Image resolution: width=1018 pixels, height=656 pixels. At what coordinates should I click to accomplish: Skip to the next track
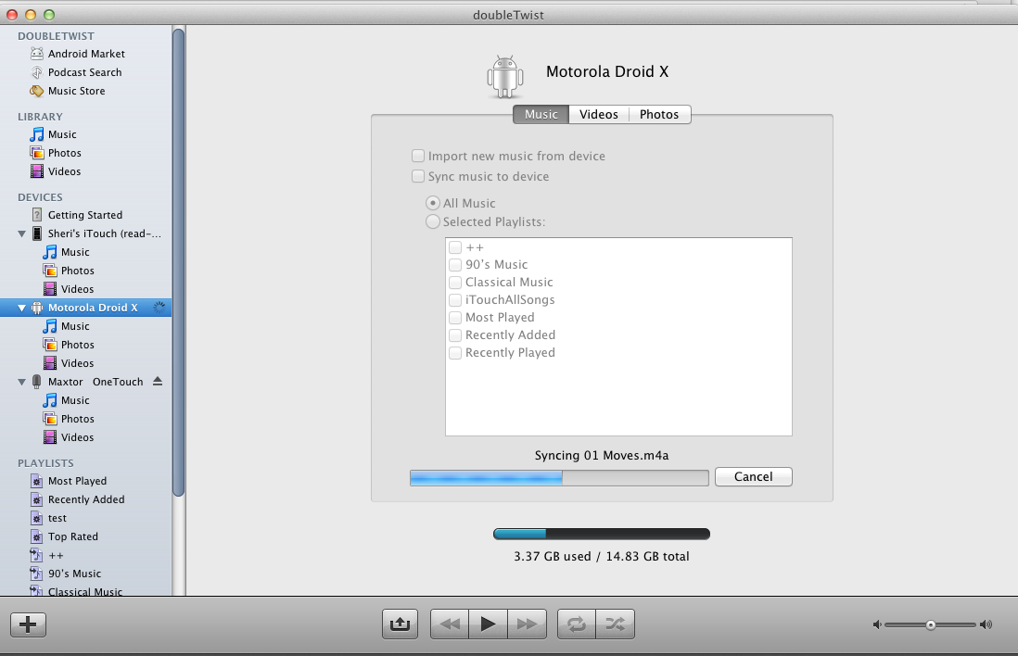point(527,624)
